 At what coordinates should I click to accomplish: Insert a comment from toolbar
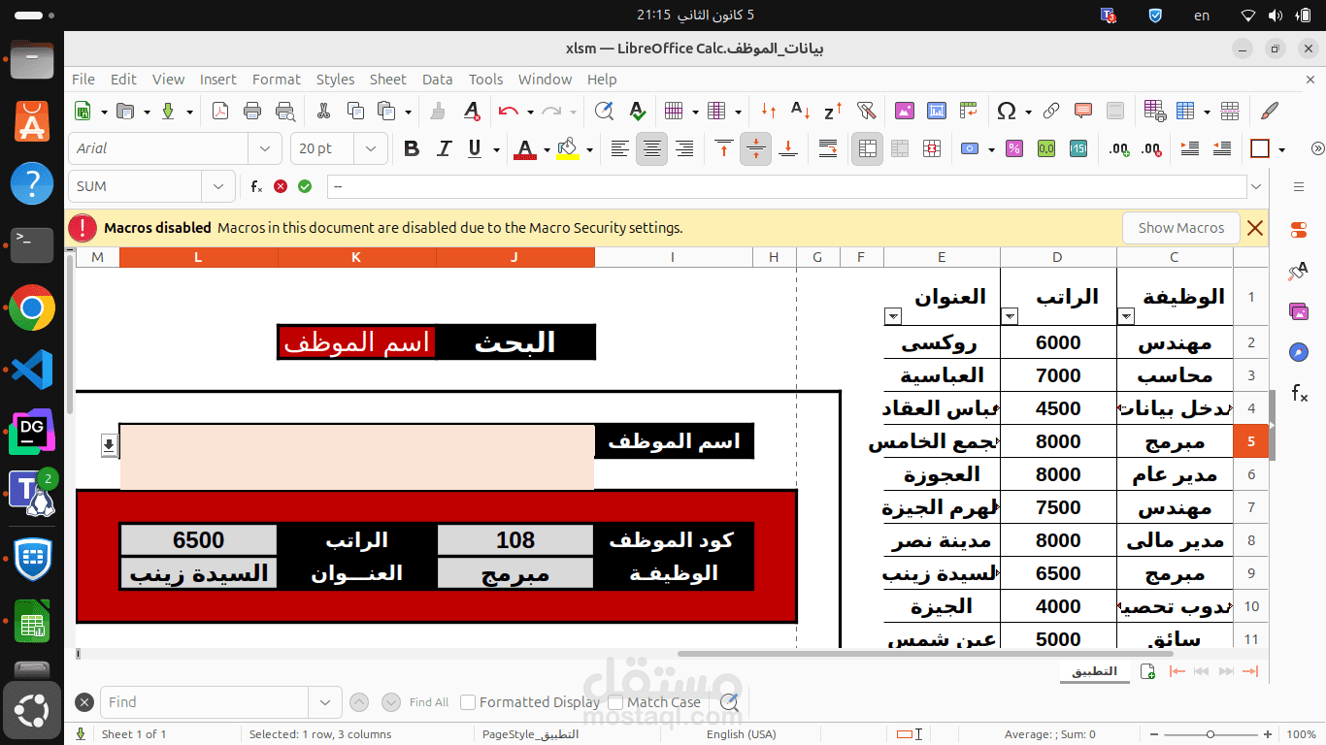[x=1083, y=111]
